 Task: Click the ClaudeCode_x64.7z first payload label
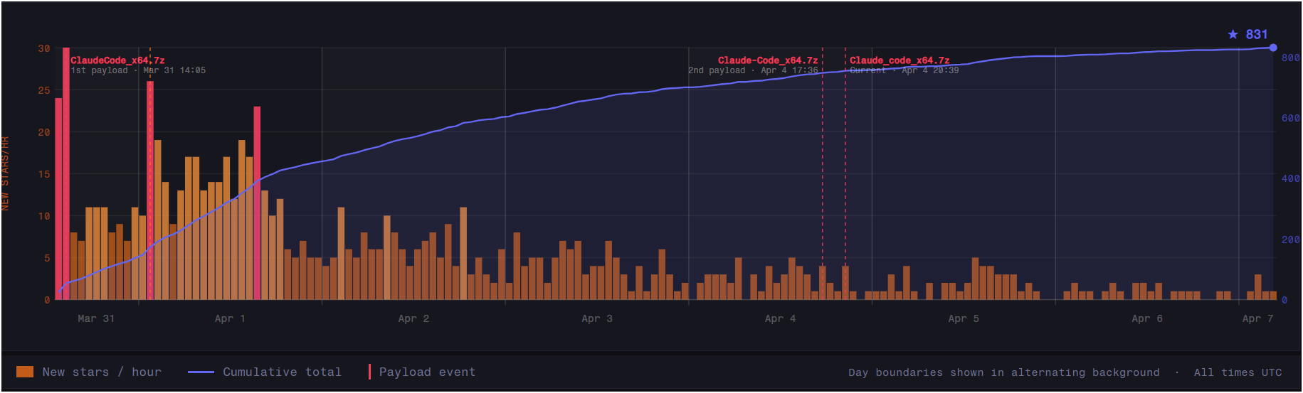point(117,60)
